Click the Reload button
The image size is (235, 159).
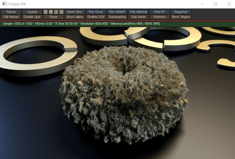click(11, 12)
